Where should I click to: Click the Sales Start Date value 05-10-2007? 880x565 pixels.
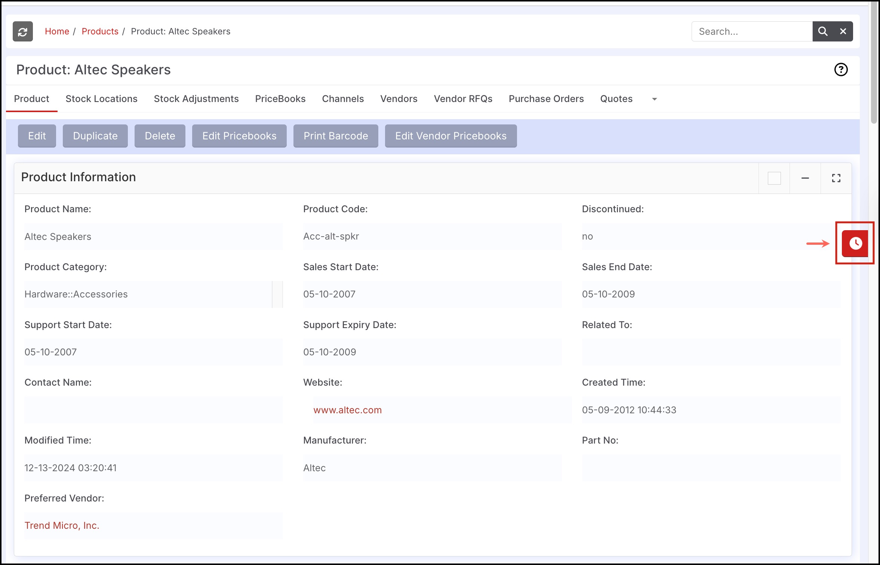point(329,294)
